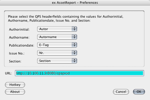The width and height of the screenshot is (150, 100).
Task: Click the arrow control beside Nr.
Action: [74, 53]
